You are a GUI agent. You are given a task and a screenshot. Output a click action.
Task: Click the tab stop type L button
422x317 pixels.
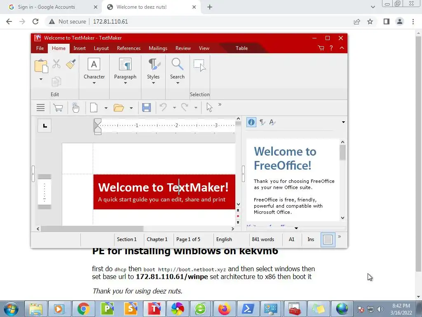point(45,125)
